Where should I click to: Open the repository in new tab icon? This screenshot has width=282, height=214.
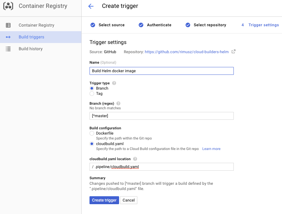pyautogui.click(x=233, y=52)
